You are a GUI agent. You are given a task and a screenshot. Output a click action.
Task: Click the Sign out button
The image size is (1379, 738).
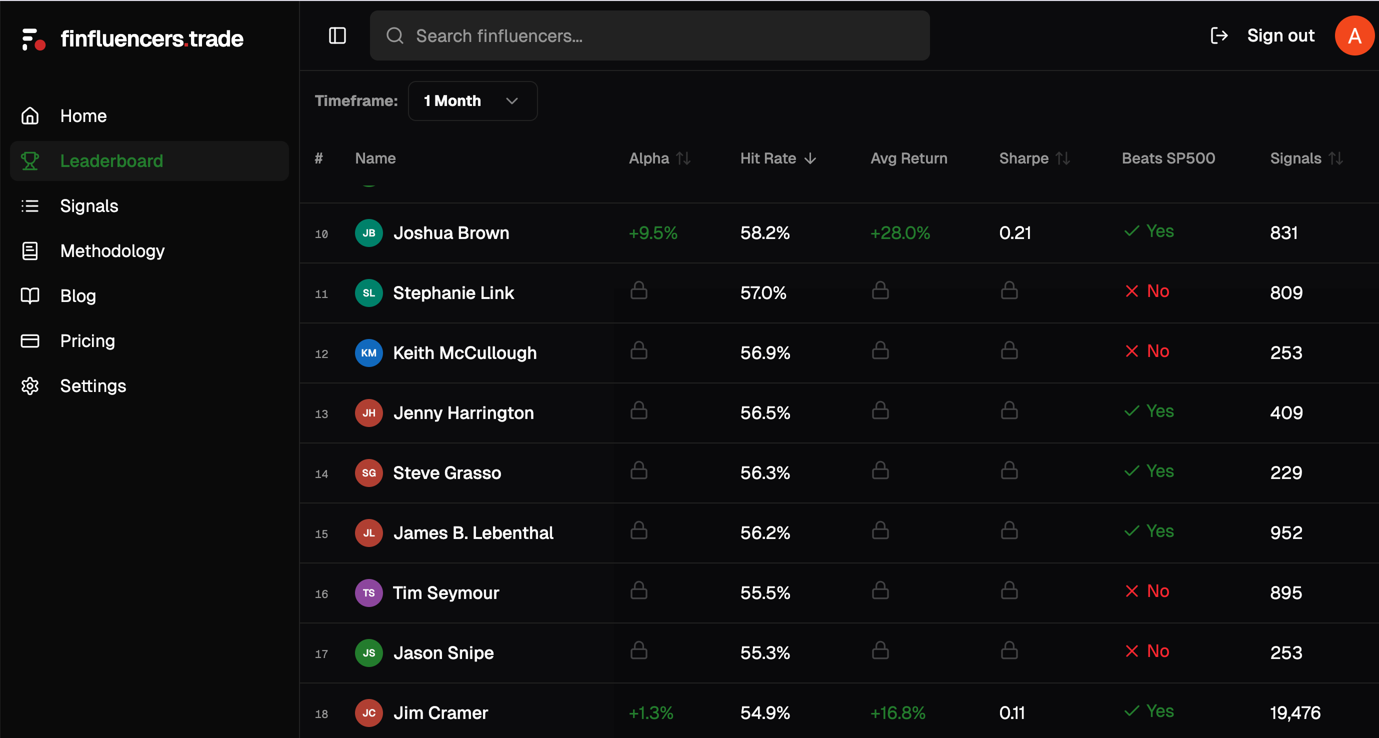[1280, 35]
